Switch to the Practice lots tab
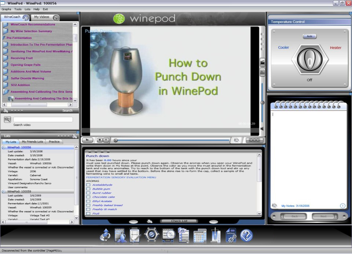Viewport: 352px width, 254px height. [x=54, y=142]
